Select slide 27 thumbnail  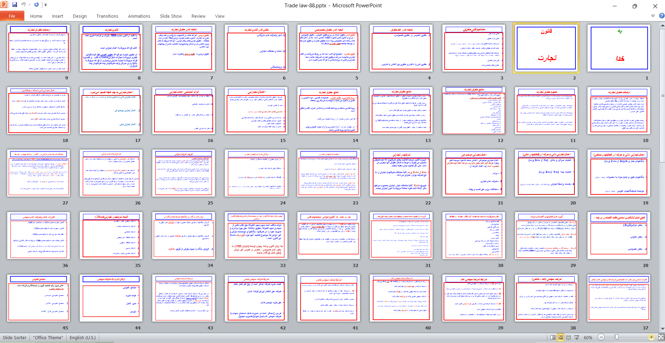click(39, 173)
